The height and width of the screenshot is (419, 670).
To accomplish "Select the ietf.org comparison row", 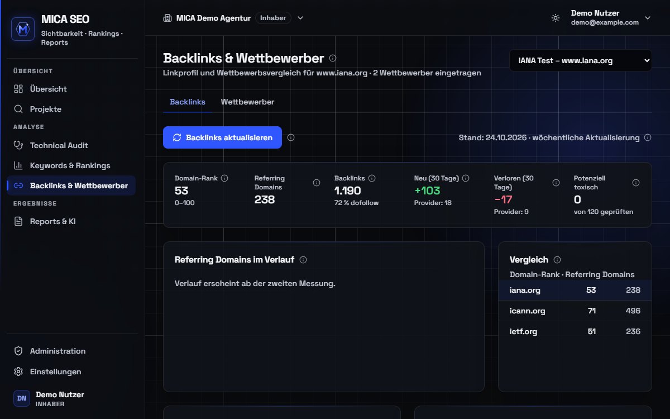I will pos(575,331).
